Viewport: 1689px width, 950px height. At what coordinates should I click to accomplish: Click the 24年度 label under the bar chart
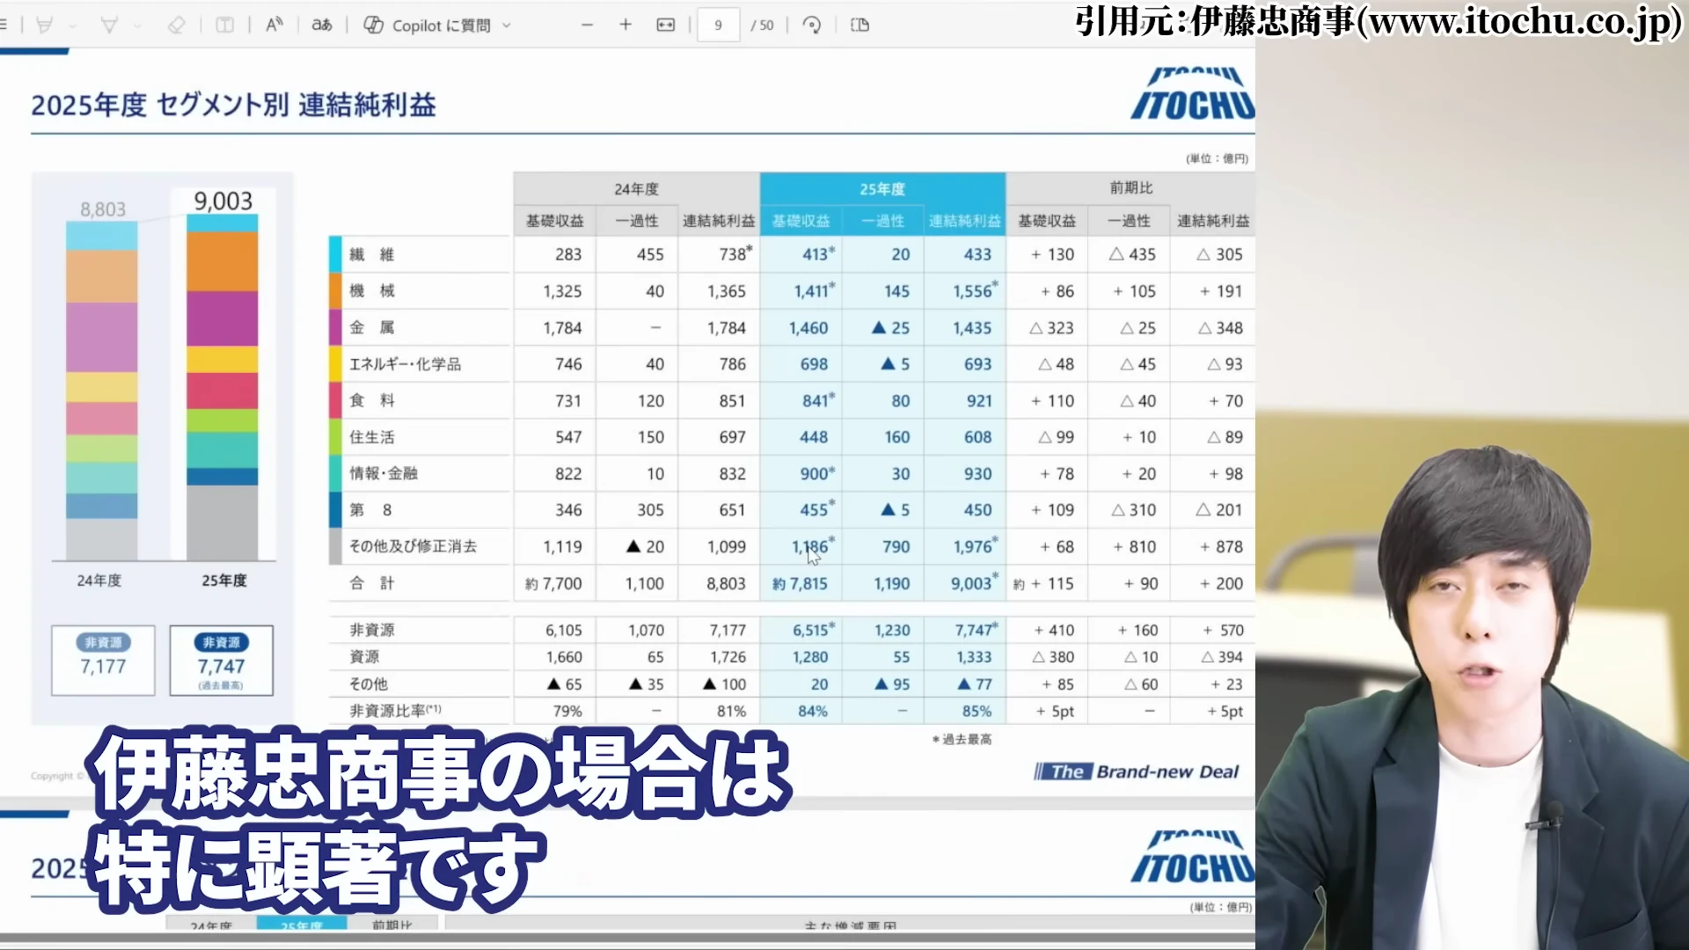pyautogui.click(x=99, y=581)
